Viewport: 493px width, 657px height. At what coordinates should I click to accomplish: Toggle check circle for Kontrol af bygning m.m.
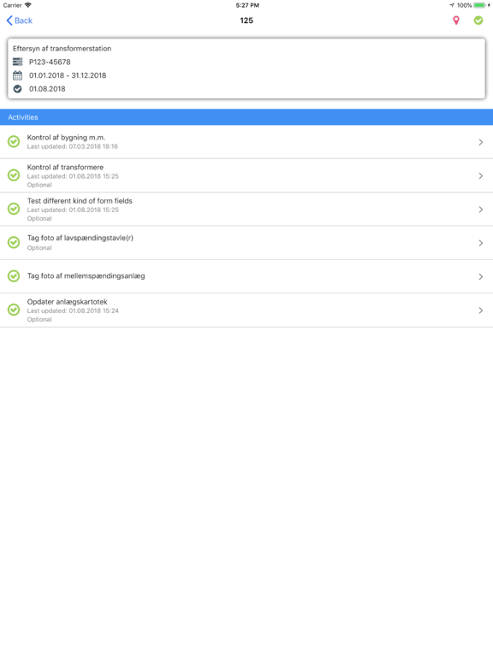[x=14, y=142]
